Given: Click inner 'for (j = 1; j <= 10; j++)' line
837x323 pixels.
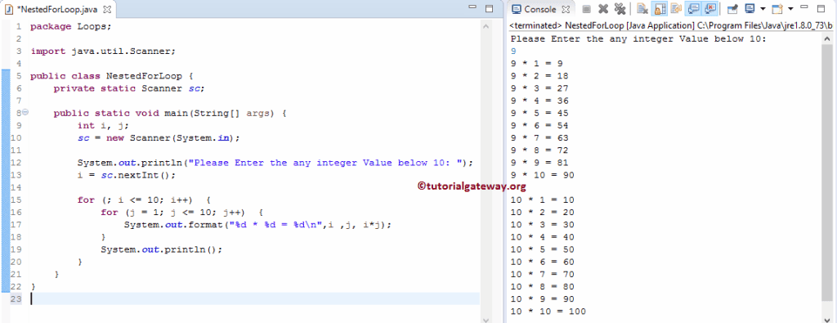Looking at the screenshot, I should point(181,212).
